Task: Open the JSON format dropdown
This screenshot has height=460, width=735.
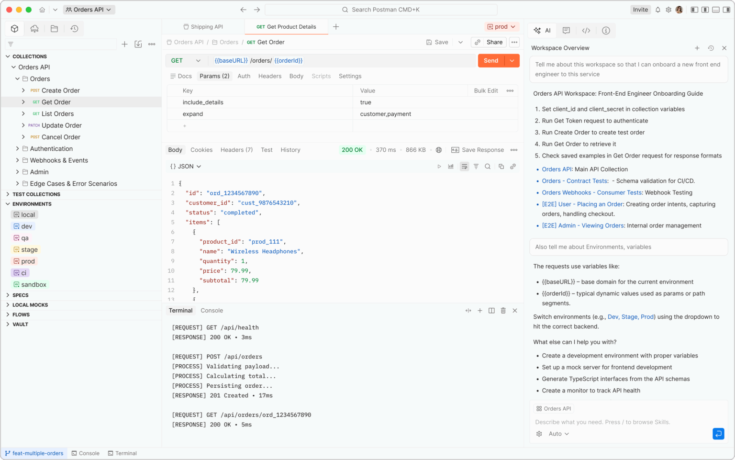Action: click(186, 167)
